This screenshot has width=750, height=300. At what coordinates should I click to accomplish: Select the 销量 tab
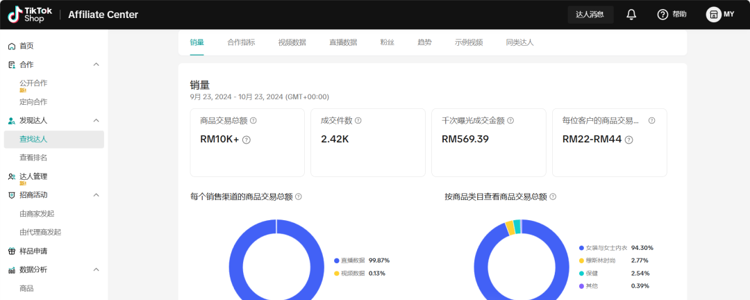click(197, 42)
